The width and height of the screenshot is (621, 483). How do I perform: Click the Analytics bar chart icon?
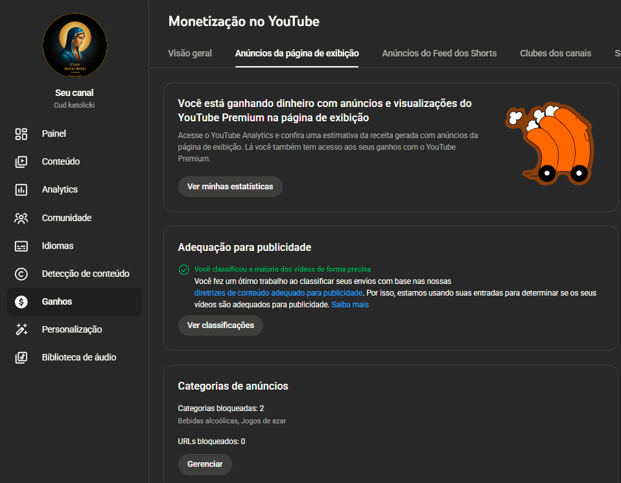click(x=21, y=190)
